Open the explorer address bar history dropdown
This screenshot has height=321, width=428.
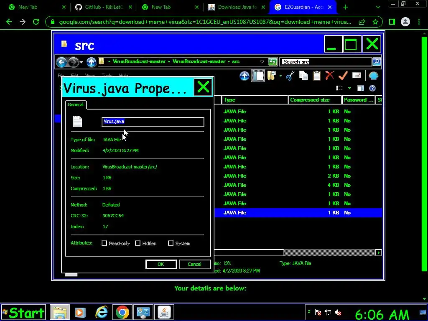262,62
